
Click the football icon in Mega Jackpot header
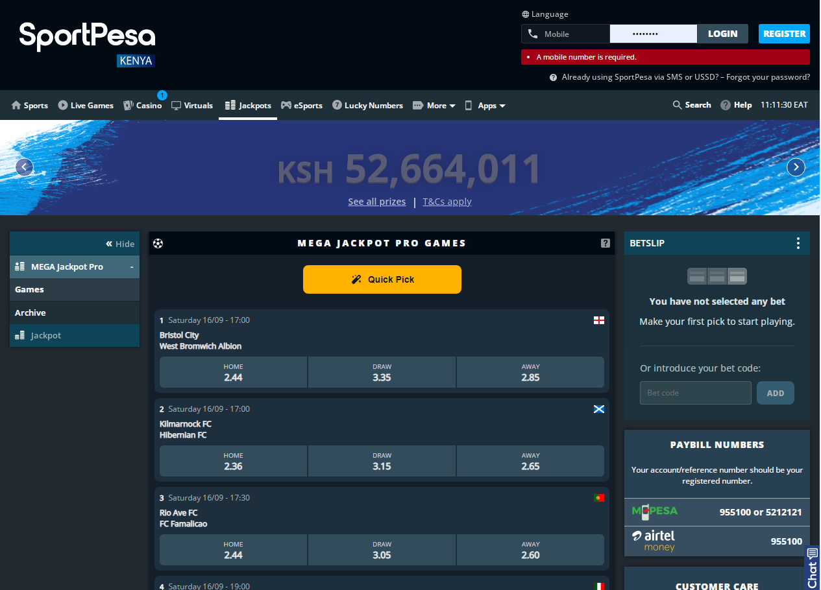[x=158, y=243]
